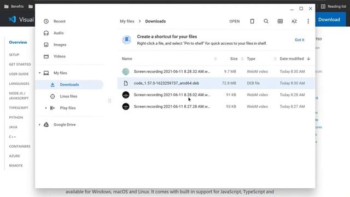
Task: Open PYTHON in docs sidebar
Action: coord(16,118)
